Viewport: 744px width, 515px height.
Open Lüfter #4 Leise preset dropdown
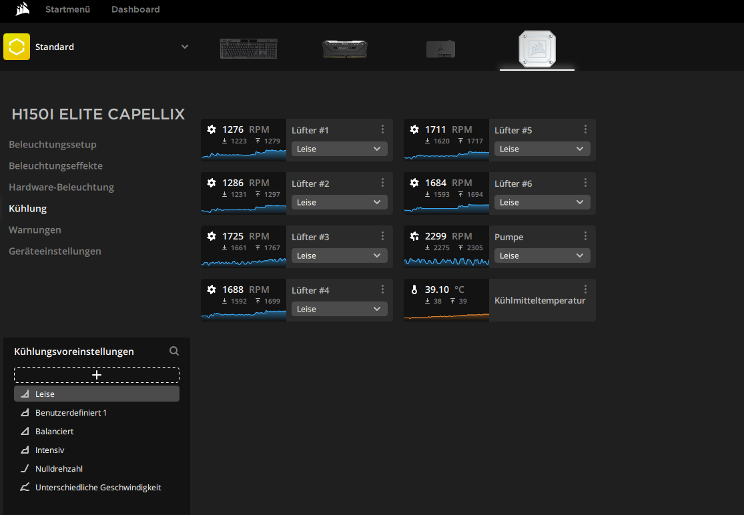click(339, 309)
